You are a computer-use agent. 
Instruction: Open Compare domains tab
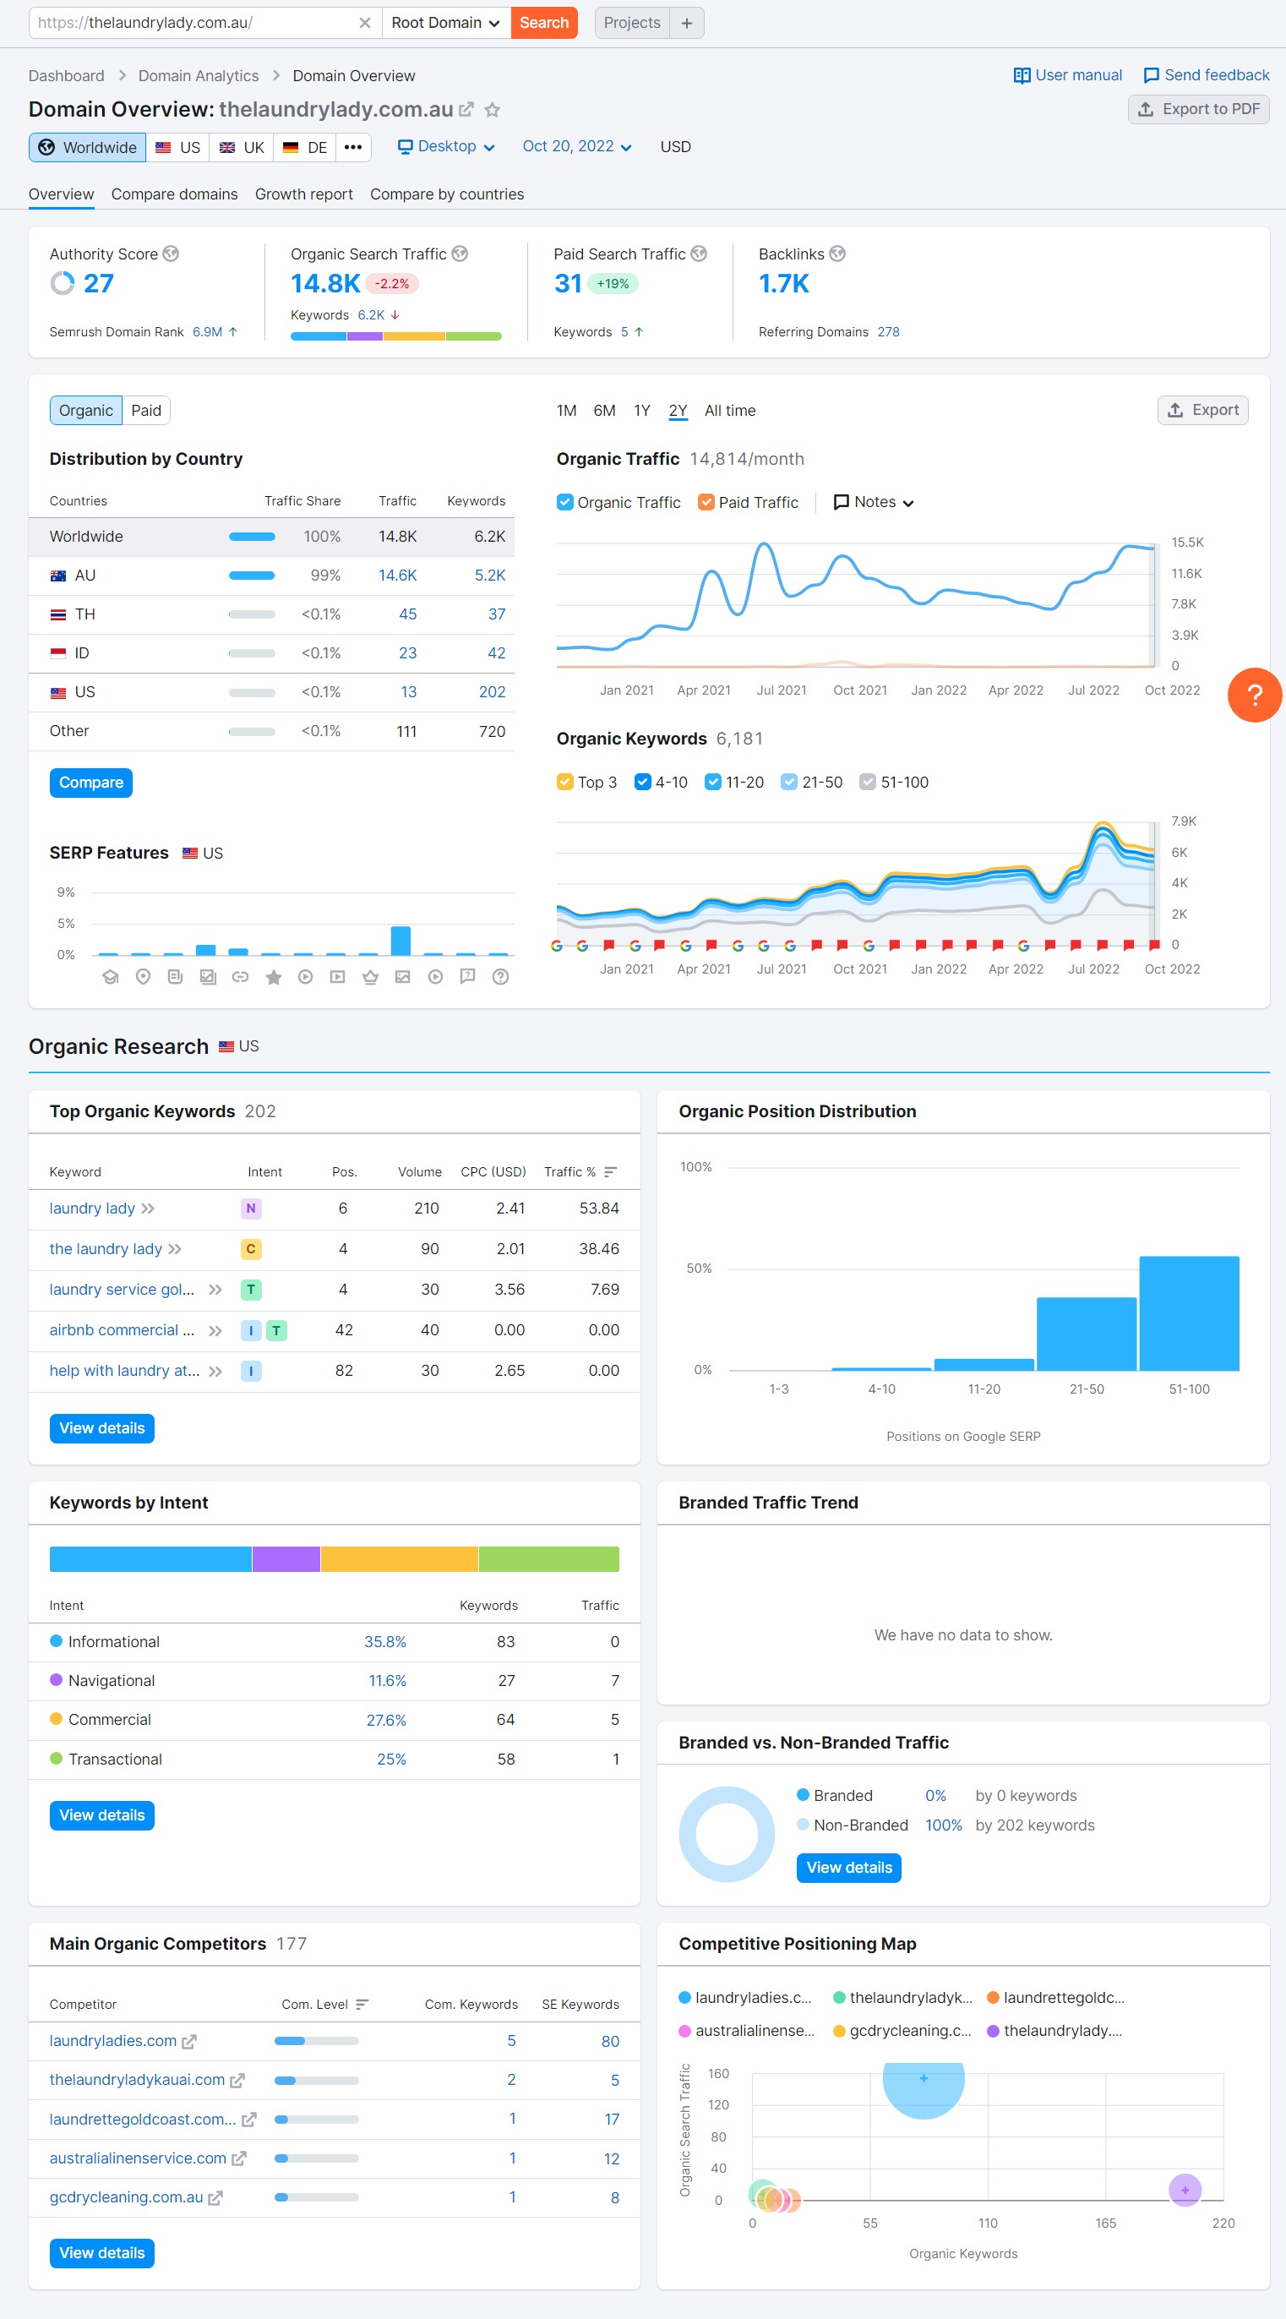pos(175,194)
